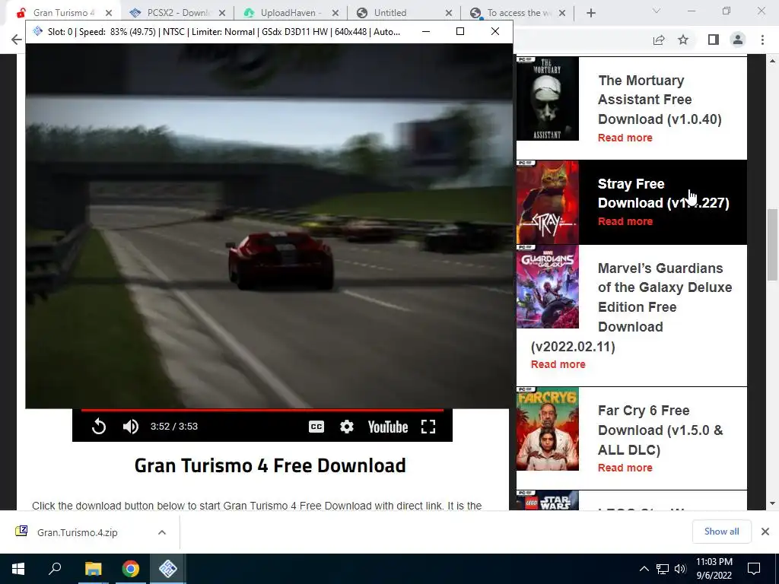Click Read more under Far Cry 6
The height and width of the screenshot is (584, 779).
pos(625,468)
